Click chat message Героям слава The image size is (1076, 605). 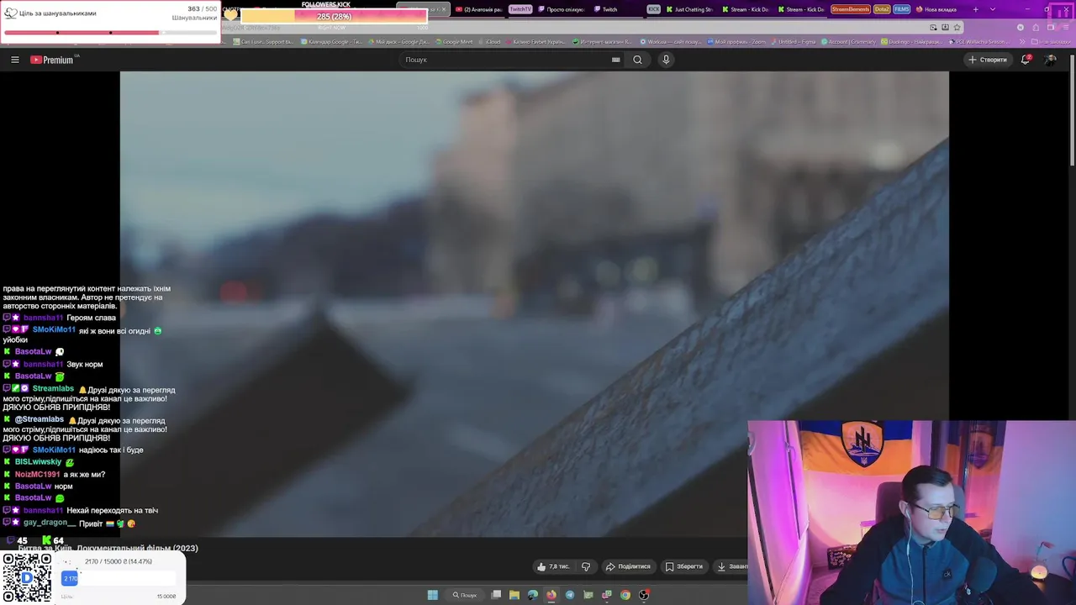[91, 318]
